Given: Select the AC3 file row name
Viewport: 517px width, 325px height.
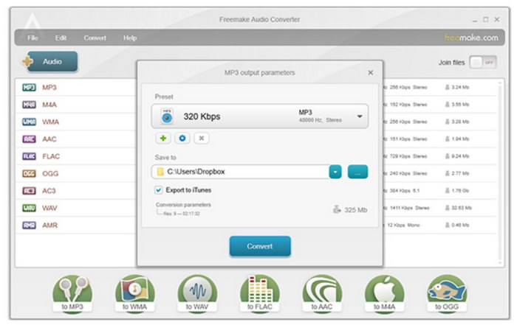Looking at the screenshot, I should pos(49,191).
